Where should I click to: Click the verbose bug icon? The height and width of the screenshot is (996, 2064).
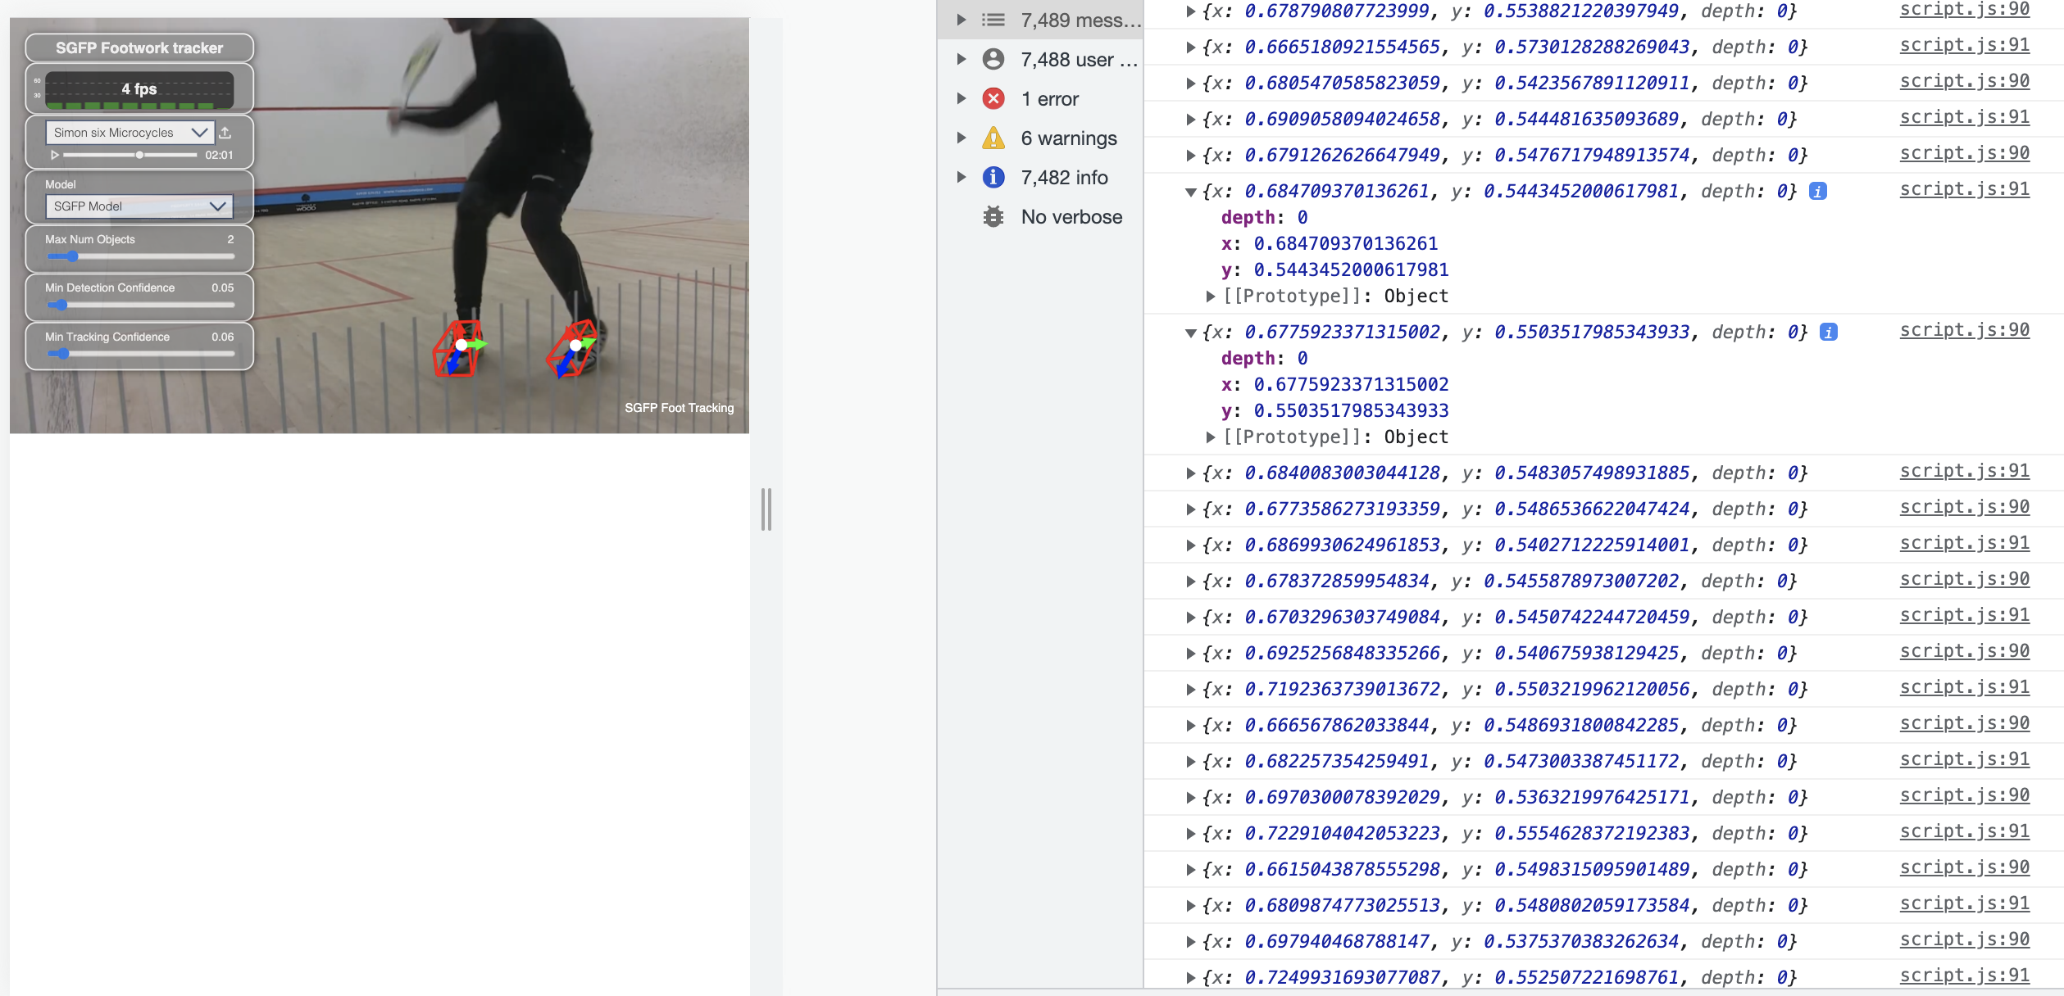pos(993,217)
